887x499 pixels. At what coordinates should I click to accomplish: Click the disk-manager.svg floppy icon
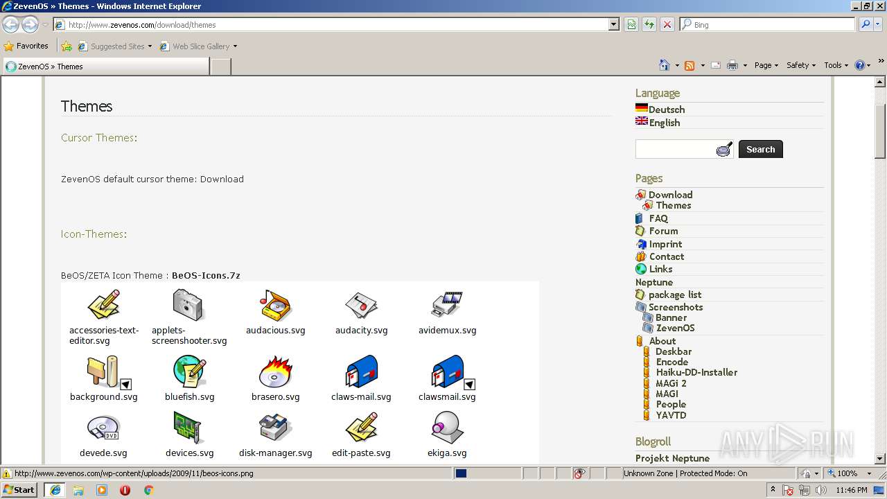click(x=276, y=428)
